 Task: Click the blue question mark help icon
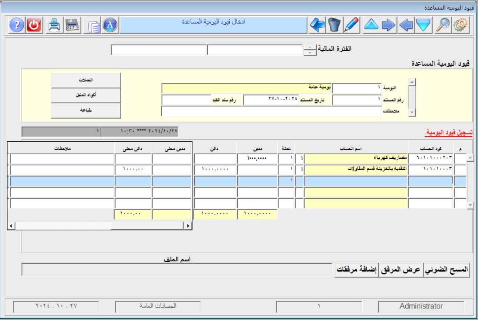pyautogui.click(x=16, y=25)
